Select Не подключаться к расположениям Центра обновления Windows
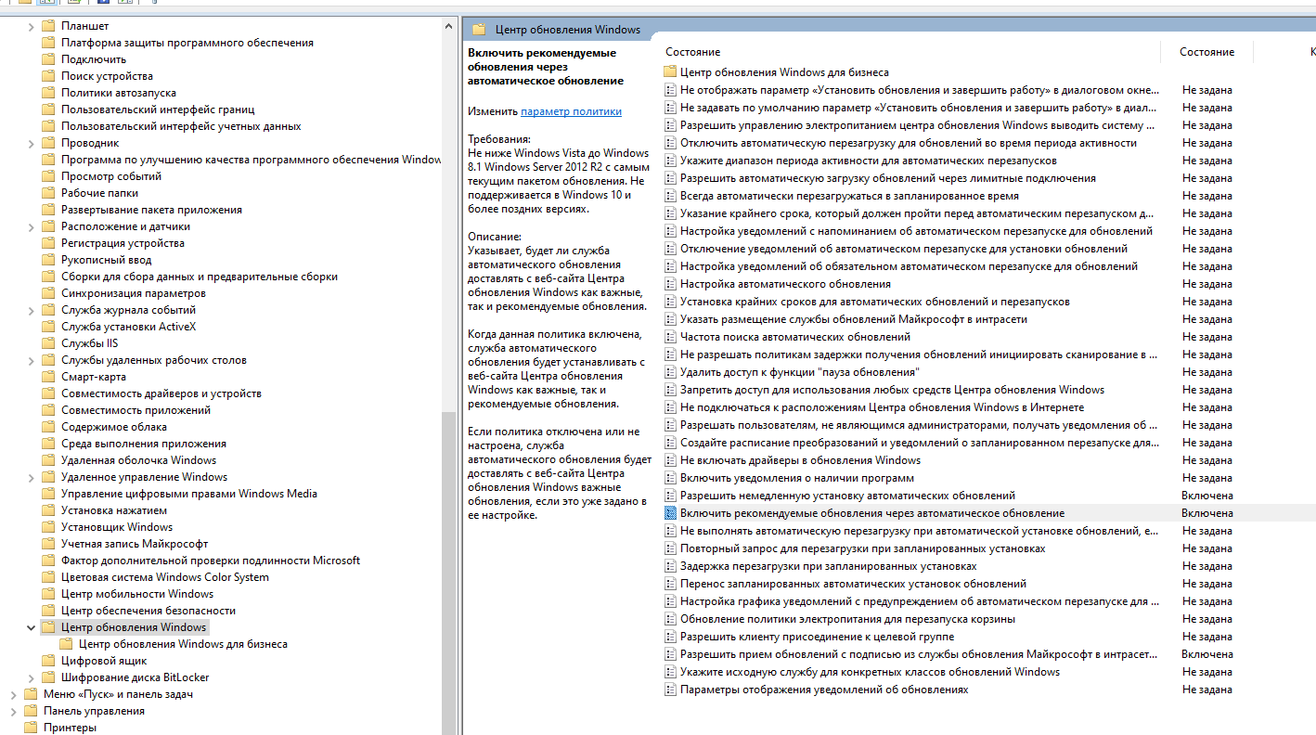The width and height of the screenshot is (1316, 735). click(x=882, y=407)
